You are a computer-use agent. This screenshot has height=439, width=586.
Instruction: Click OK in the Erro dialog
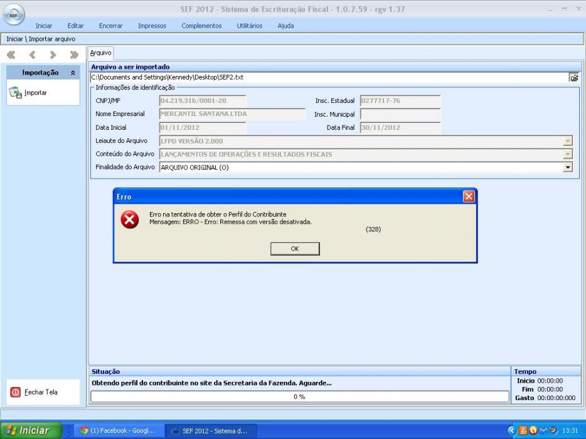[x=295, y=249]
